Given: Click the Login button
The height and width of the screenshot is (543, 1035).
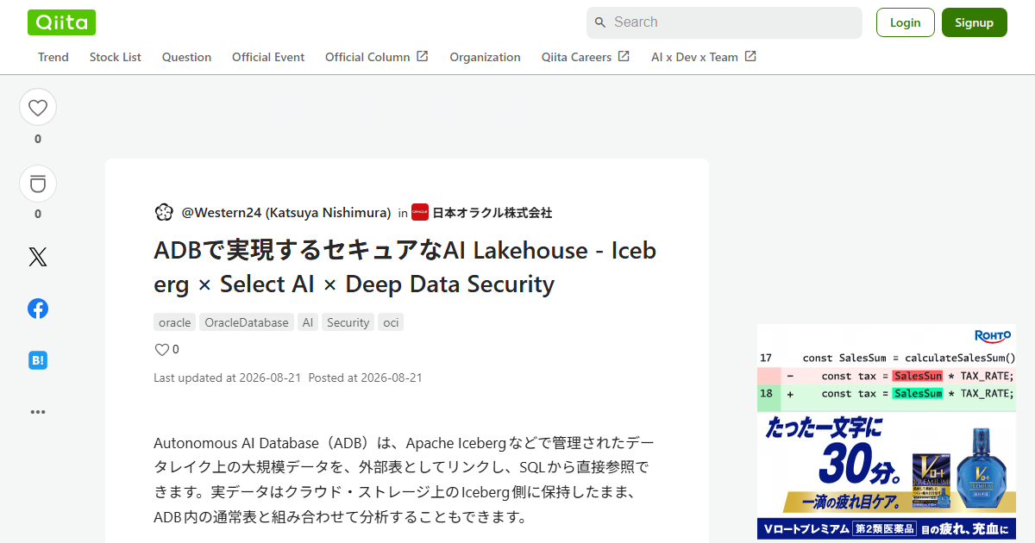Looking at the screenshot, I should (906, 22).
